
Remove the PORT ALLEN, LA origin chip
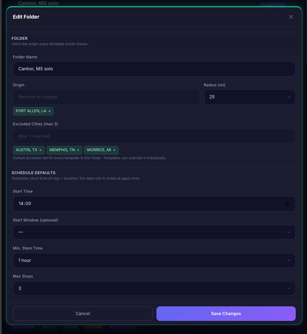click(x=49, y=111)
